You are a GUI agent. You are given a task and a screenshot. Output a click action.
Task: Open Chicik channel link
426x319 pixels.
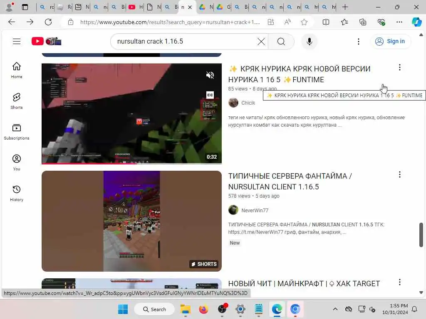(x=248, y=103)
